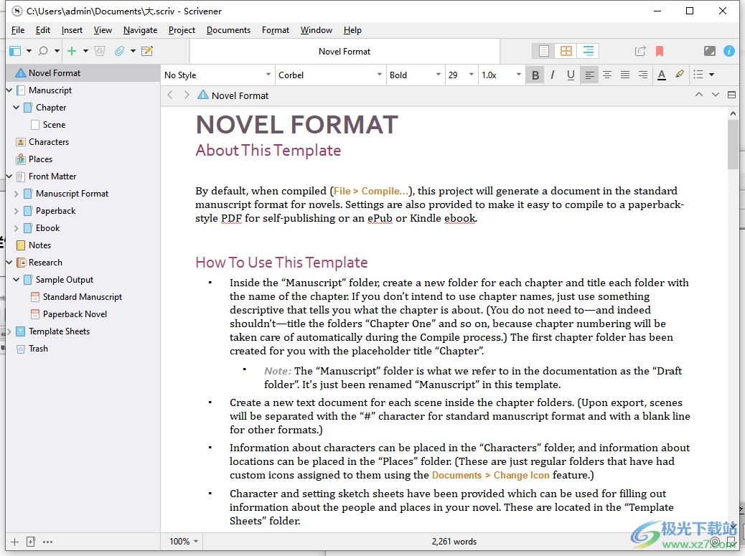745x556 pixels.
Task: Jump to next document down arrow
Action: (x=716, y=95)
